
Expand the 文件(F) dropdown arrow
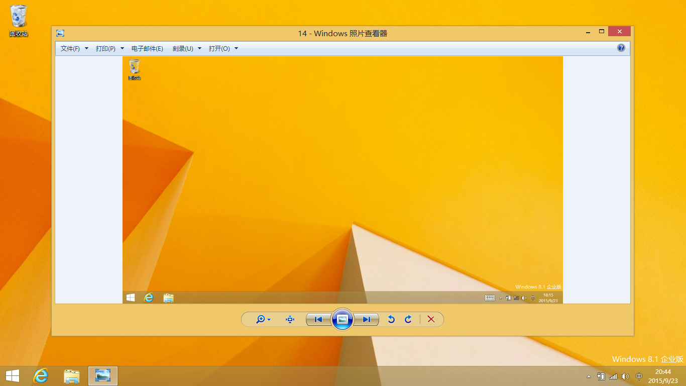click(86, 49)
